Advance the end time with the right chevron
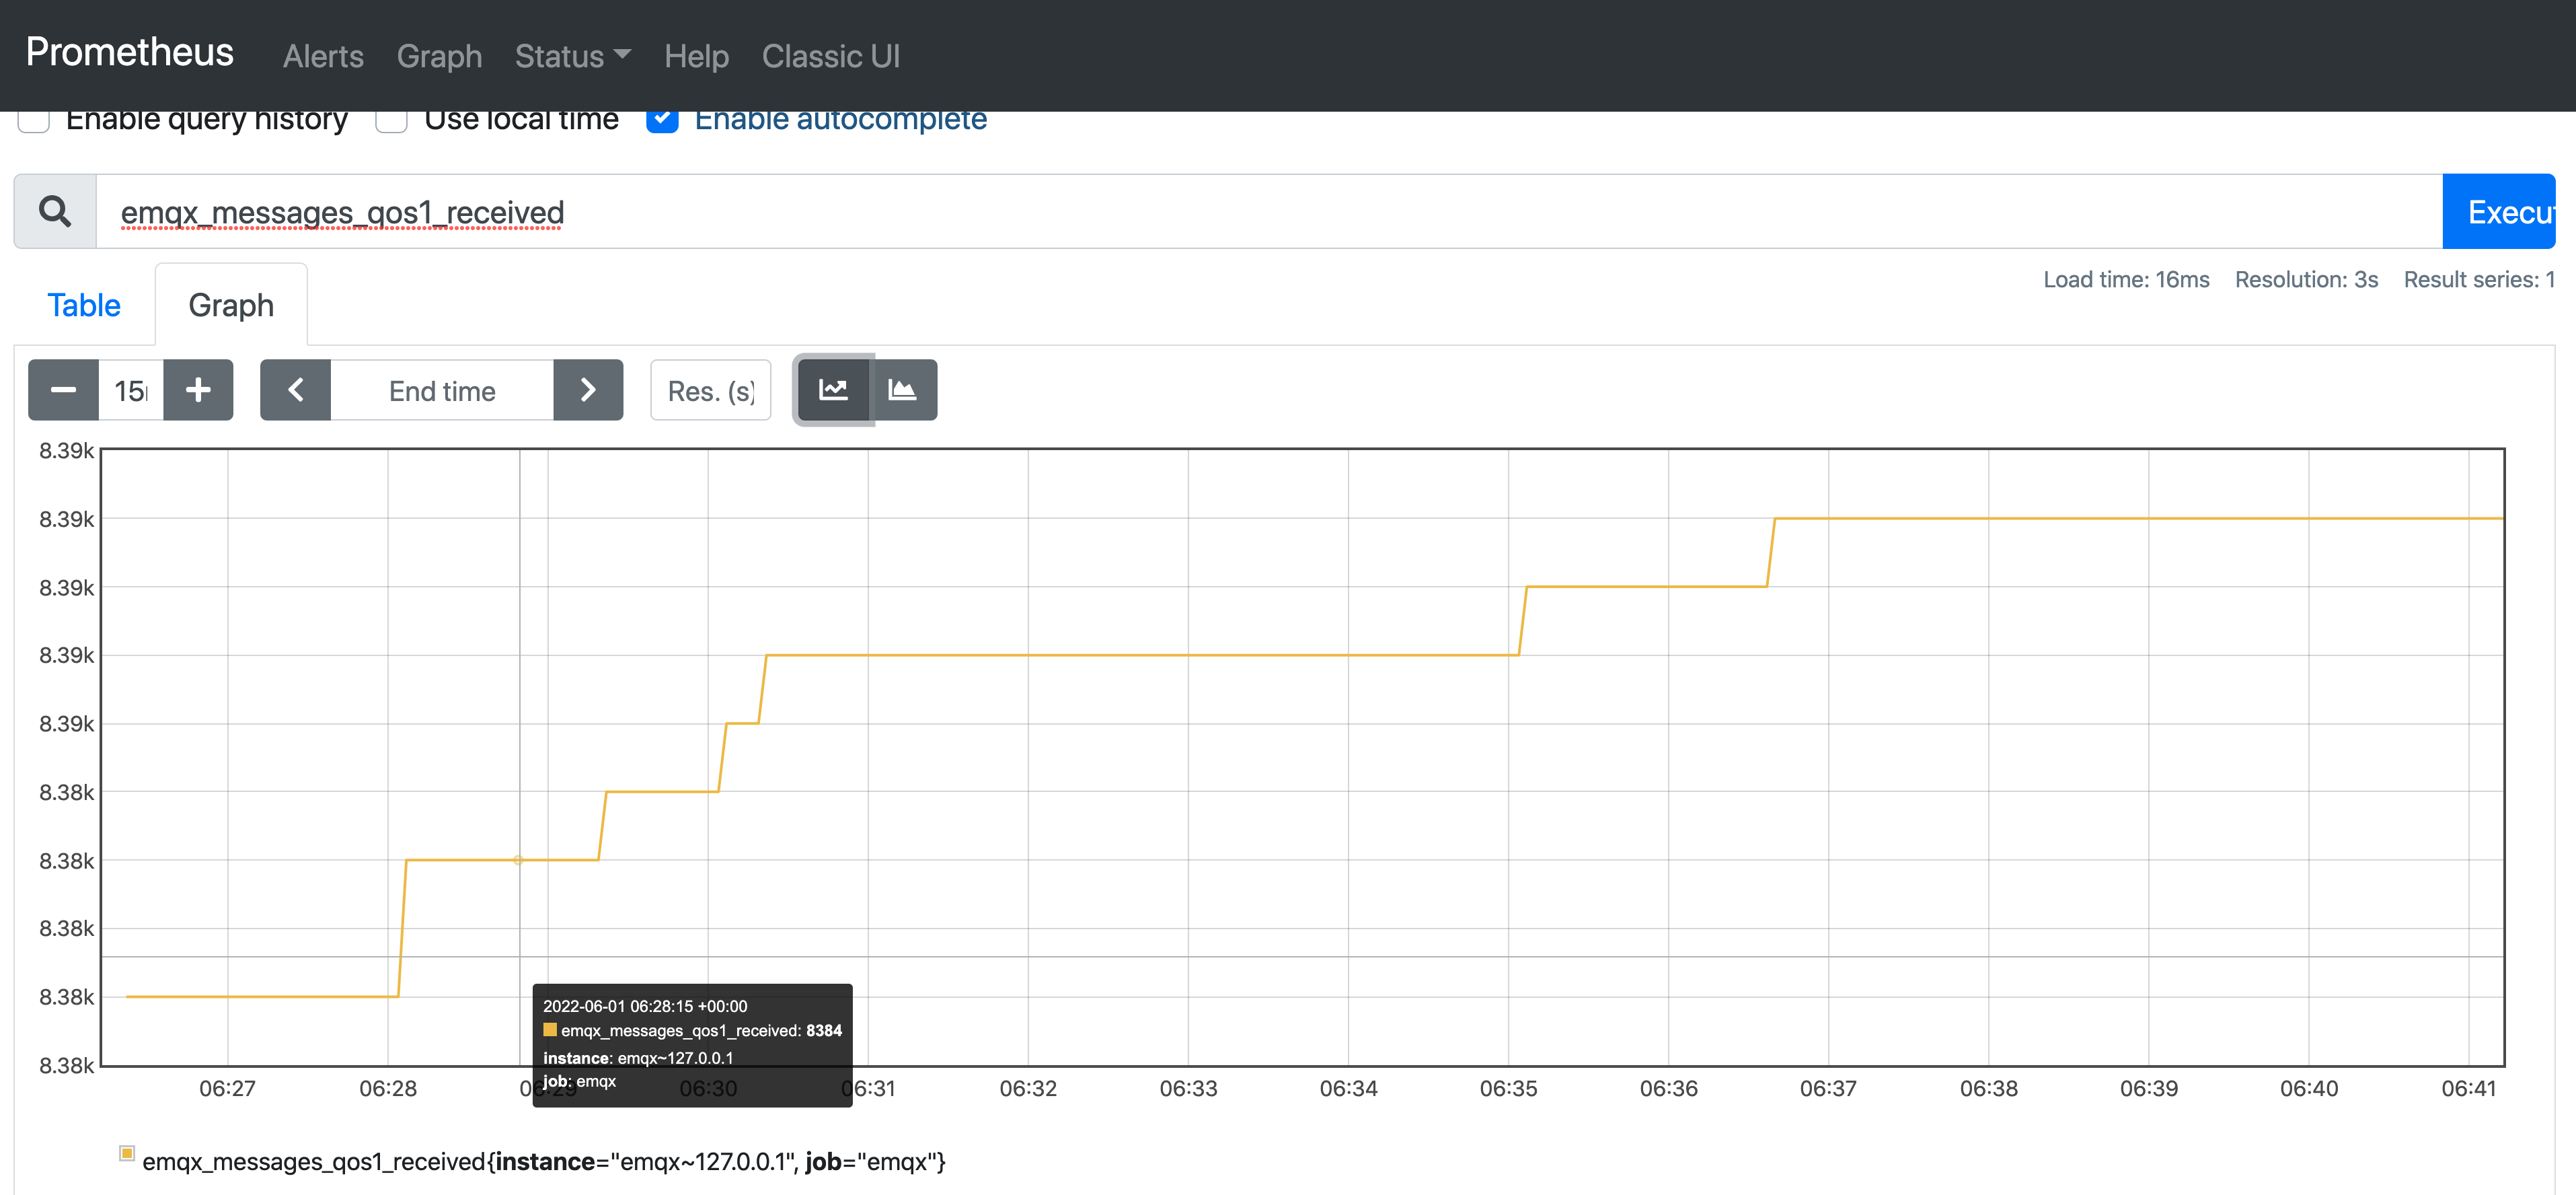 point(588,390)
